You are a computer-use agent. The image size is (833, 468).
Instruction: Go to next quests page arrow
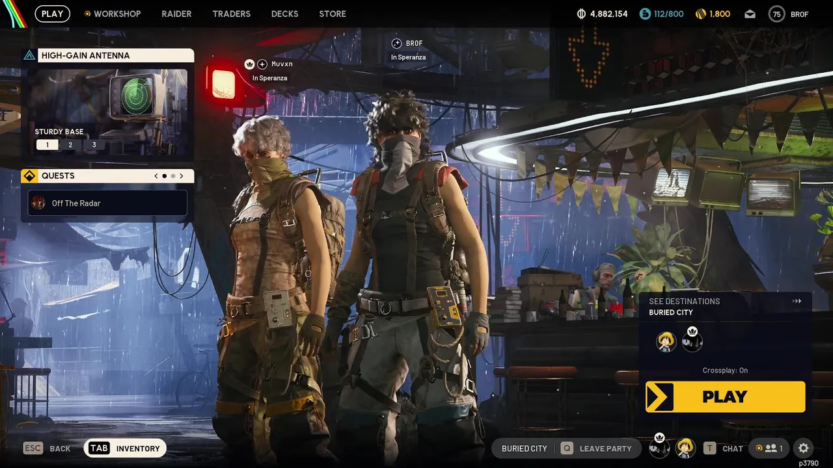coord(182,176)
